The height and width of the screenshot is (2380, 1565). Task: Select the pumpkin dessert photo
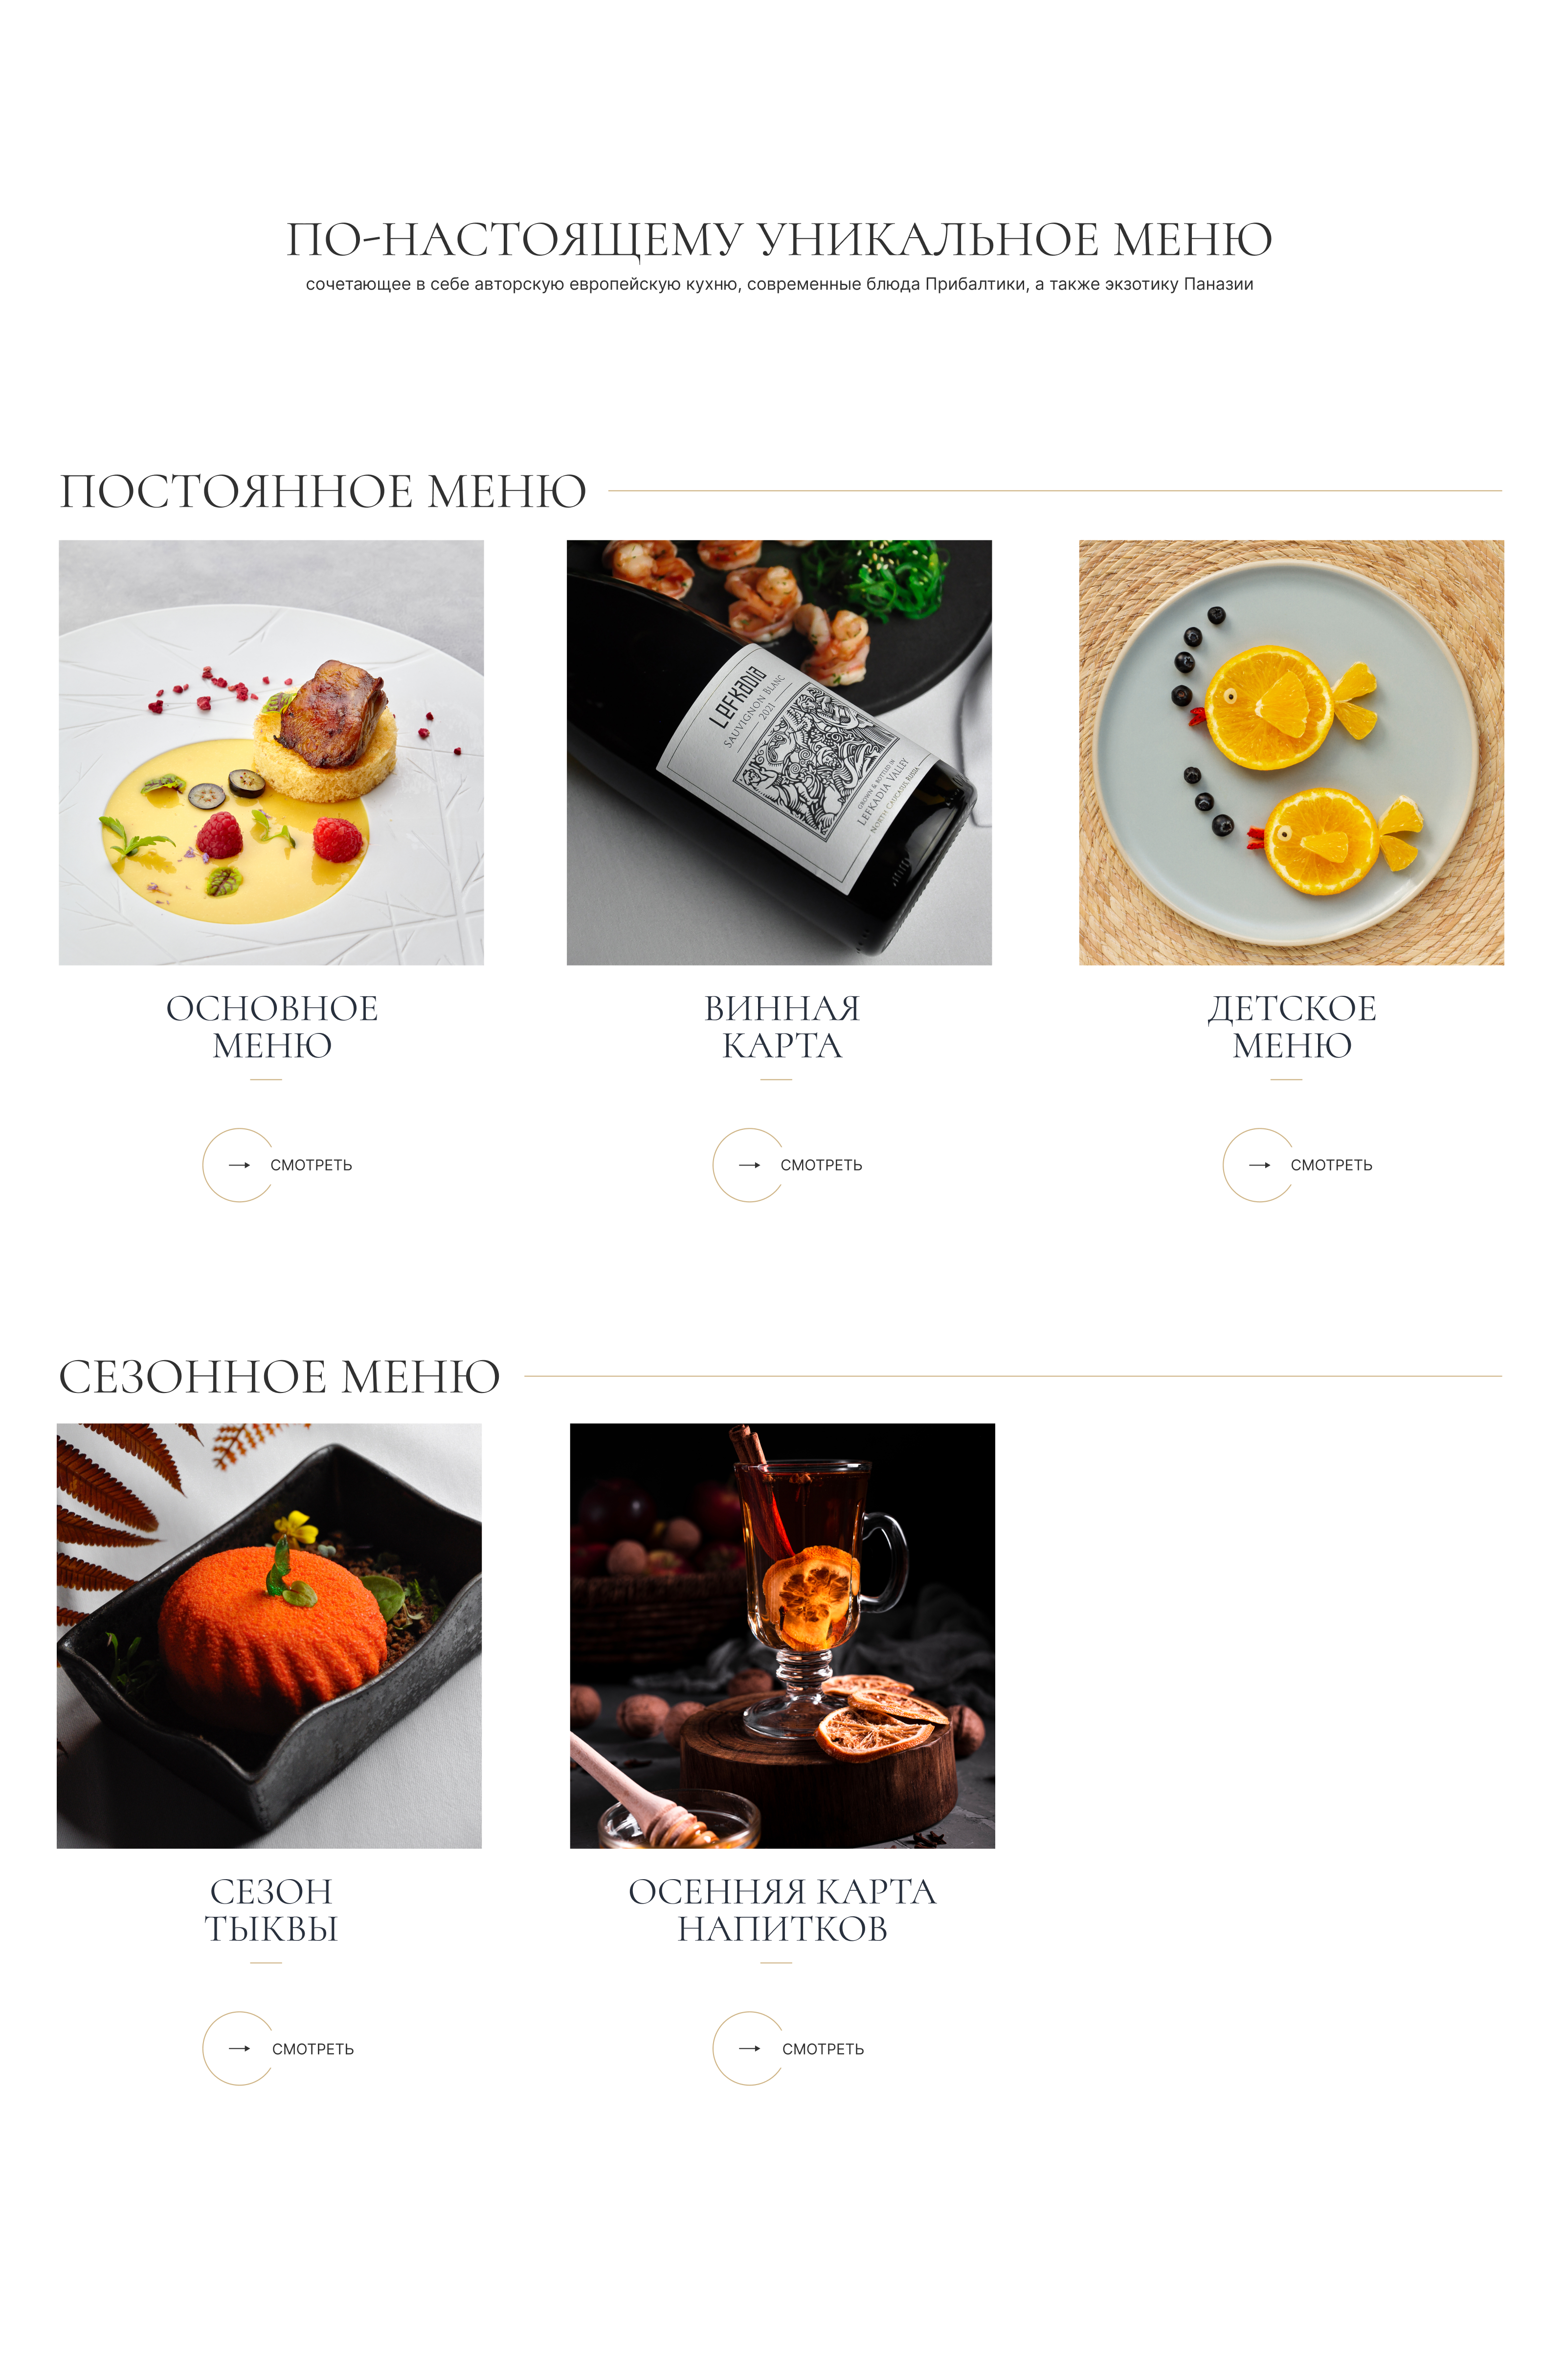[x=269, y=1635]
